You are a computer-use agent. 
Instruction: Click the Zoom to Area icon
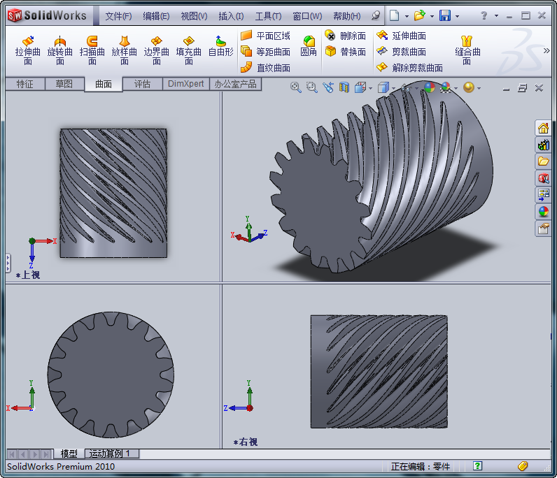coord(311,87)
